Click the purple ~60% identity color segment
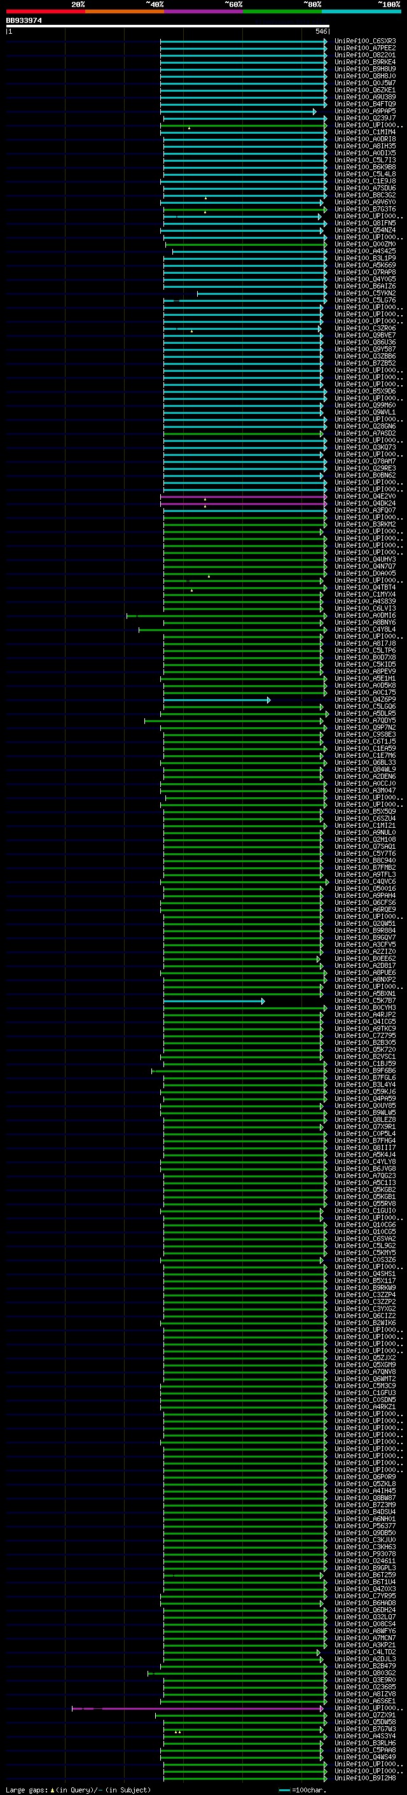Screen dimensions: 407x1795 coord(204,11)
